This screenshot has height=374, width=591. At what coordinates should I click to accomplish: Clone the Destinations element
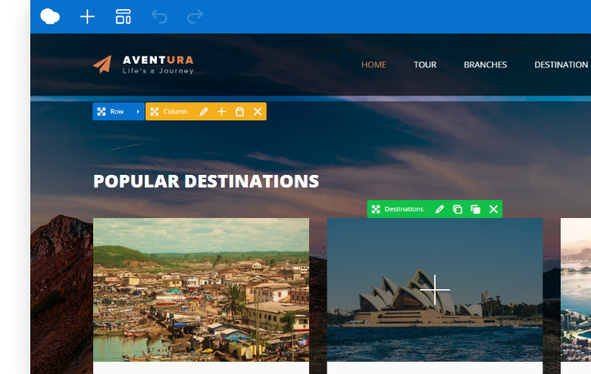click(475, 209)
